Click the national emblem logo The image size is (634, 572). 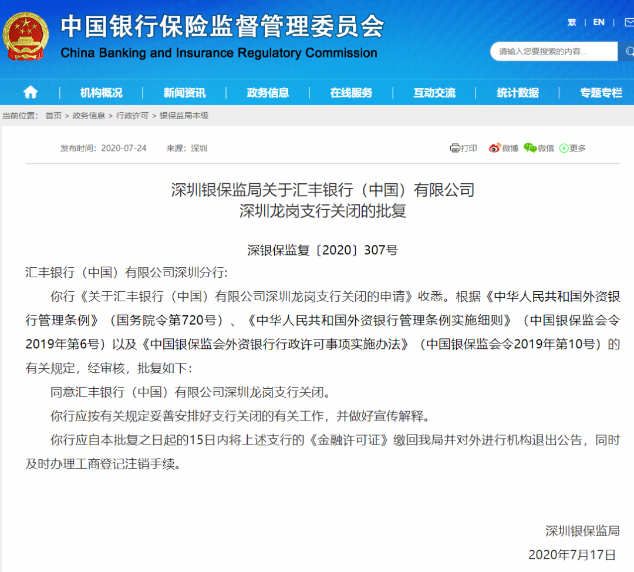coord(25,36)
